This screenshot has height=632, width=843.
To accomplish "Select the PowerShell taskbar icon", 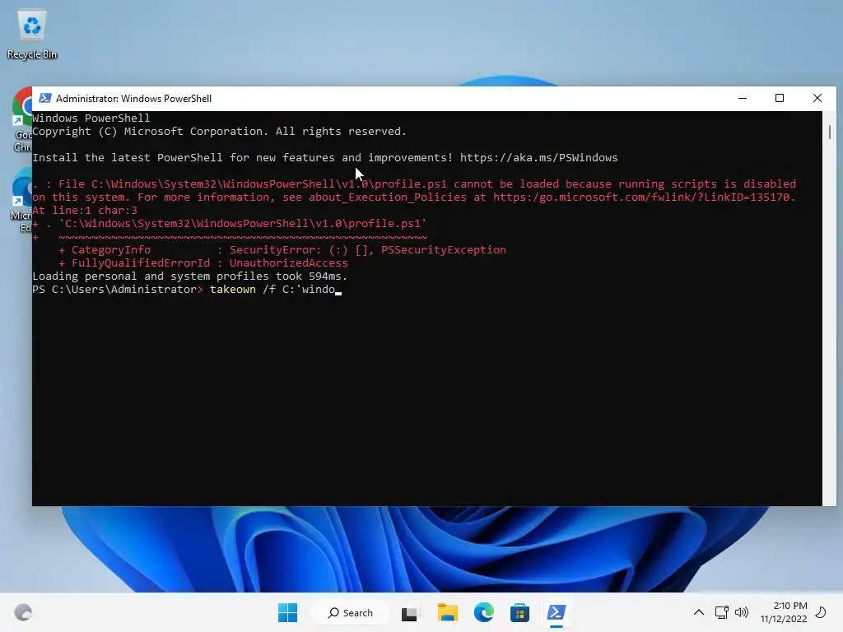I will tap(556, 612).
